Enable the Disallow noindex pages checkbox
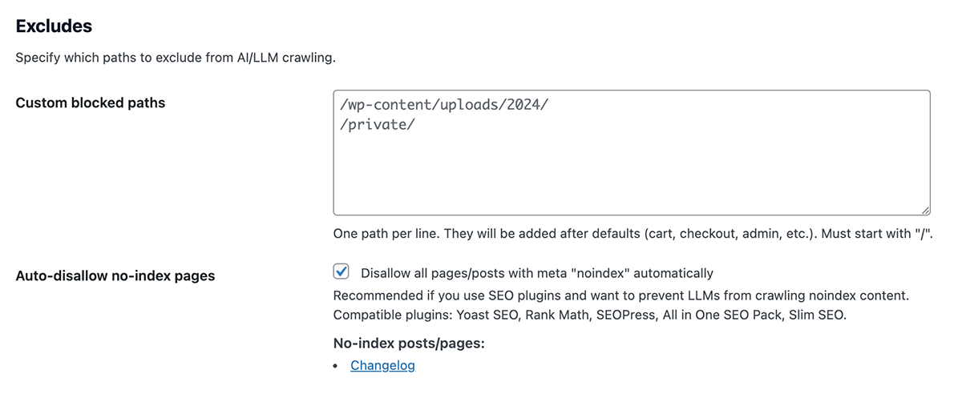This screenshot has height=406, width=962. pyautogui.click(x=342, y=271)
